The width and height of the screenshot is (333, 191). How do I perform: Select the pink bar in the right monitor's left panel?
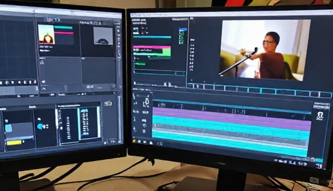(152, 47)
